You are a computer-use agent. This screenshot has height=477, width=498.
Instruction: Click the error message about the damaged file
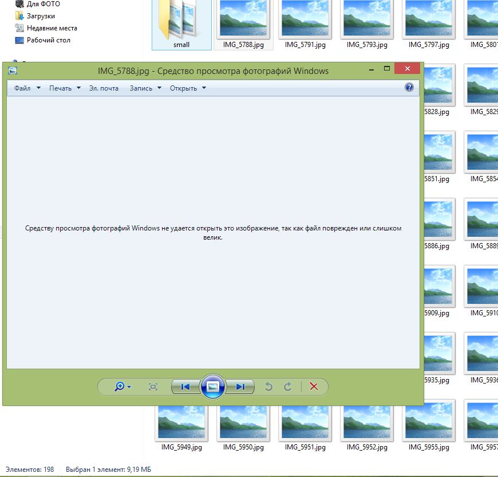(x=213, y=233)
